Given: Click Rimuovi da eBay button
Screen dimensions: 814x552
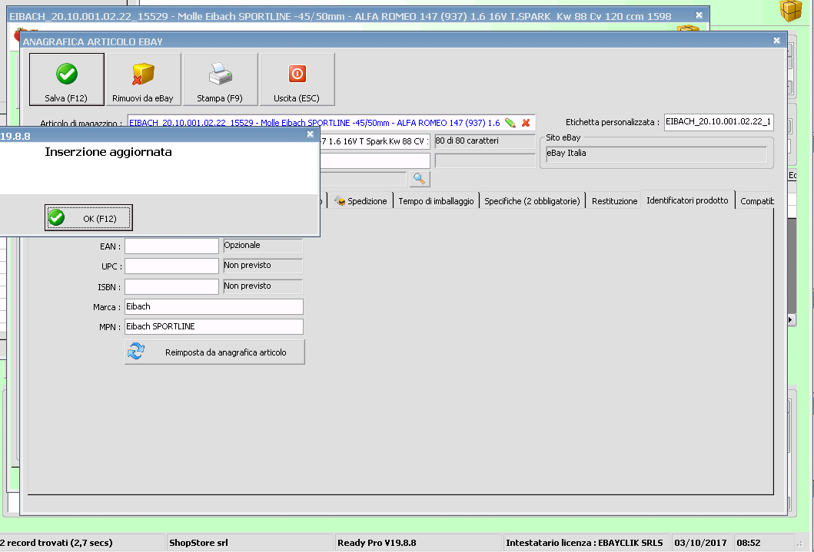Looking at the screenshot, I should tap(143, 79).
